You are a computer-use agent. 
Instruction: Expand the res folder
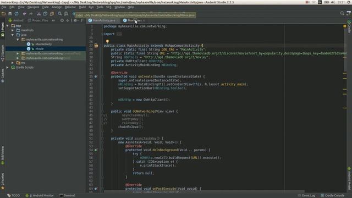click(13, 63)
